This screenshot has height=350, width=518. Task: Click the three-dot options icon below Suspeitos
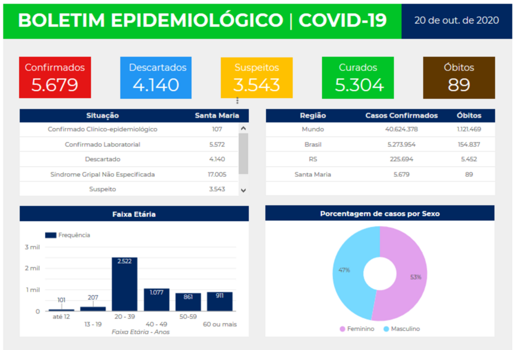point(237,101)
